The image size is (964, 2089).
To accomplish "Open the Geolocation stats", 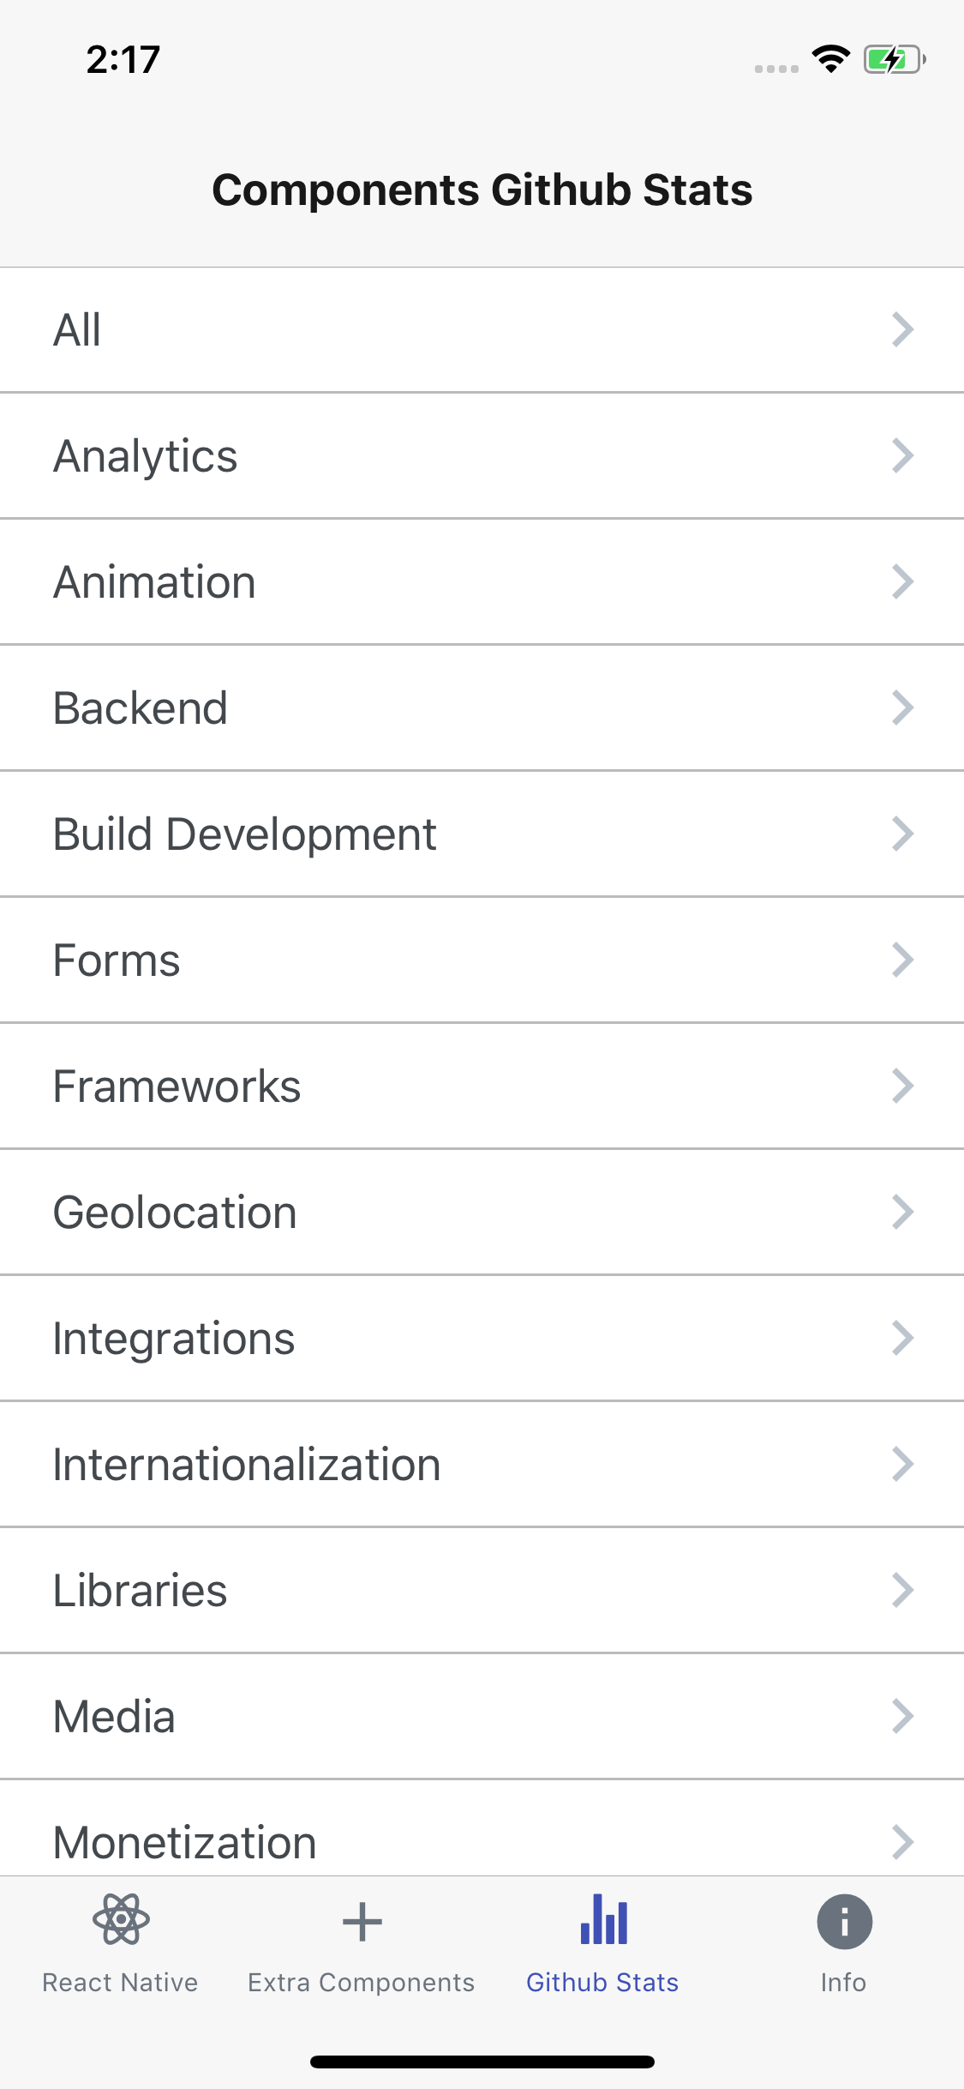I will (x=175, y=1213).
